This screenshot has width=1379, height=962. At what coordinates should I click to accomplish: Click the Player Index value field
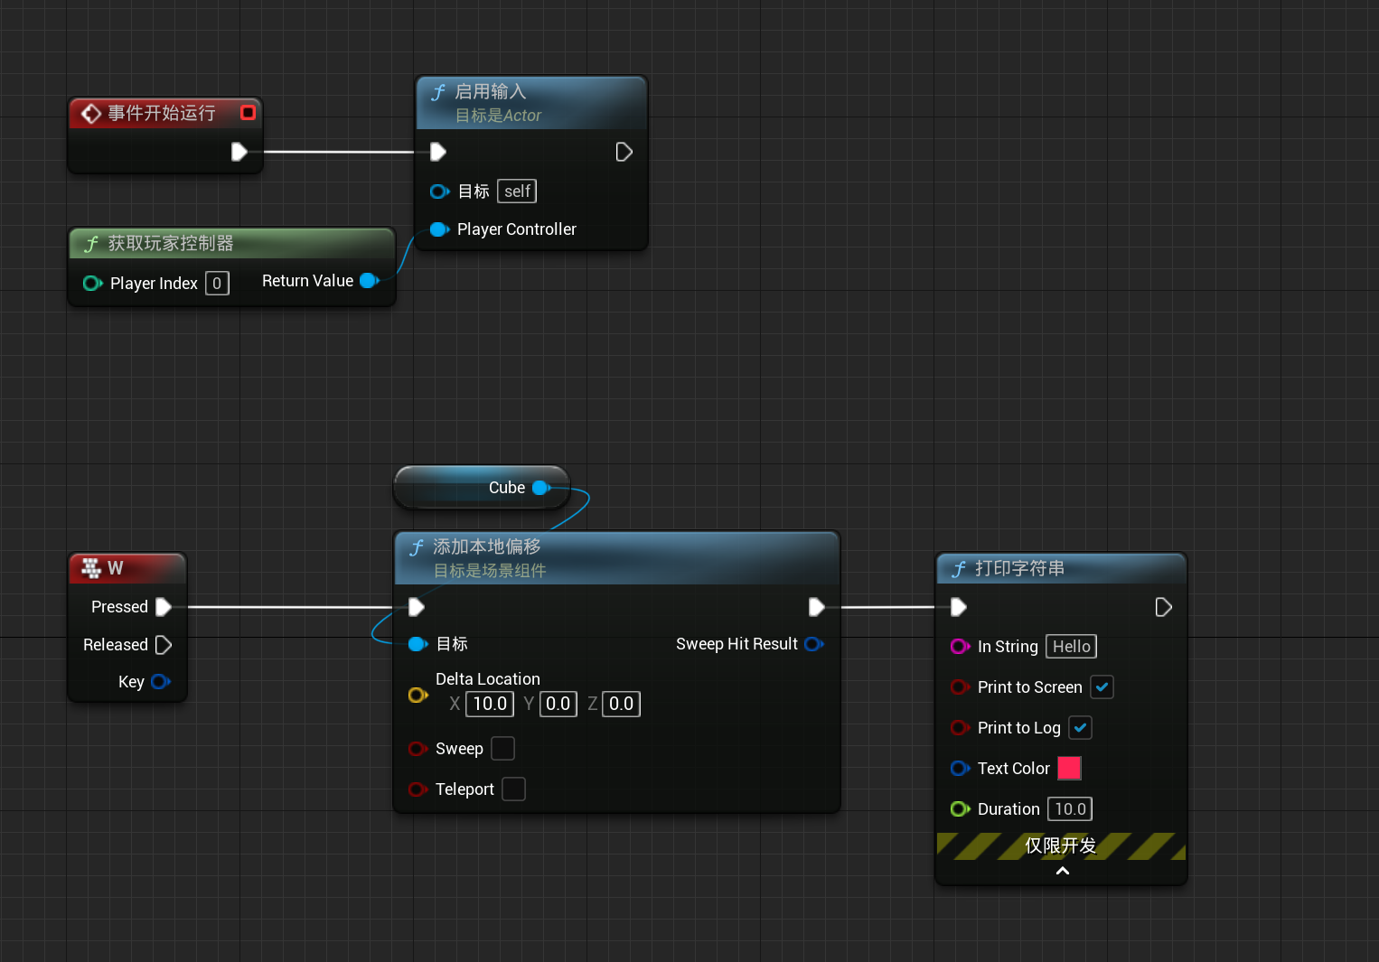click(x=217, y=284)
